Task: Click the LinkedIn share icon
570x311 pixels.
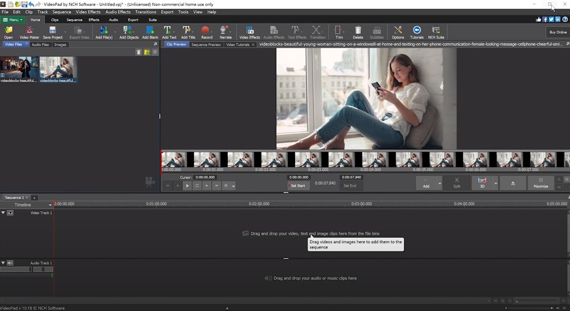Action: pos(558,20)
